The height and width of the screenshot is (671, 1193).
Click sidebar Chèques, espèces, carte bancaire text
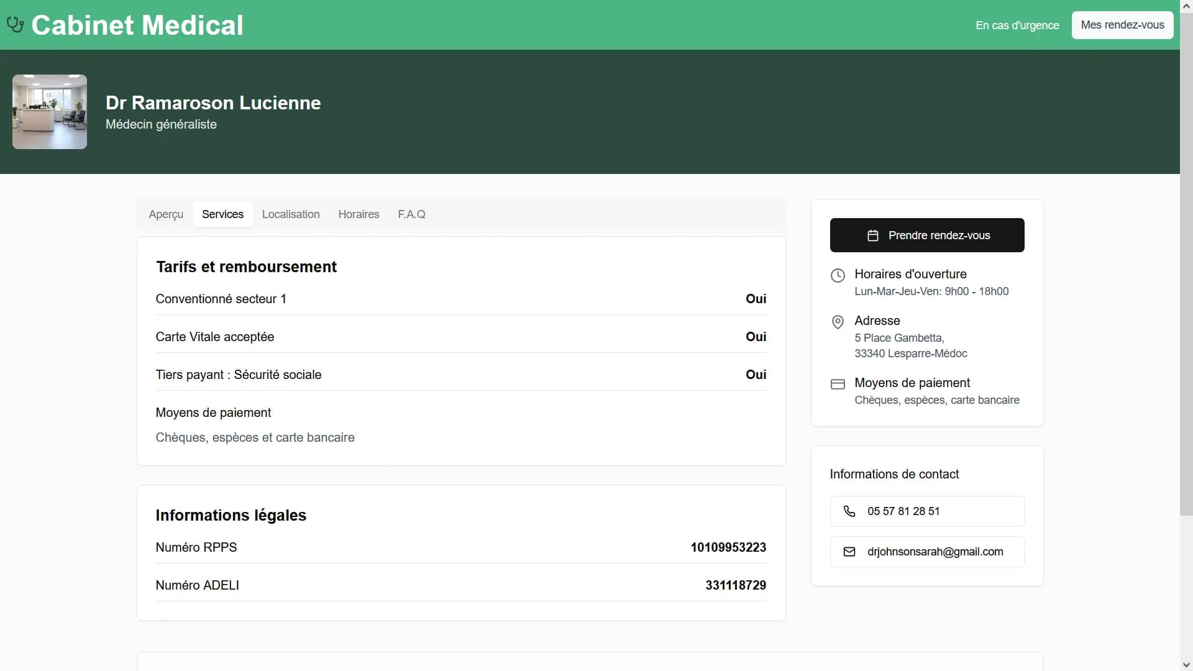[937, 400]
